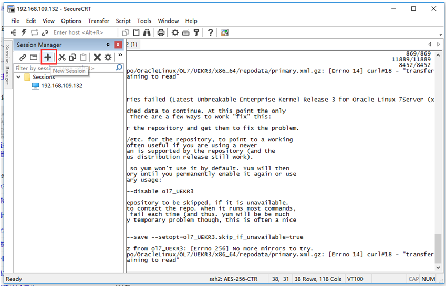Click the tab scroll left arrow
This screenshot has height=286, width=446.
[x=430, y=44]
